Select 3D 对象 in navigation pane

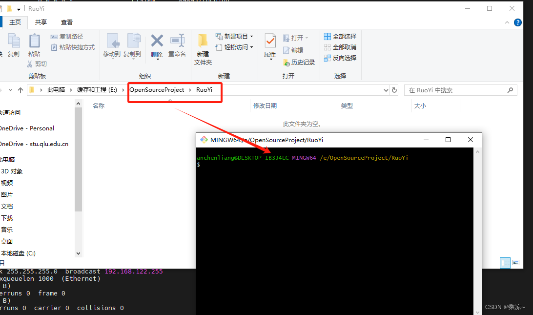pyautogui.click(x=12, y=171)
